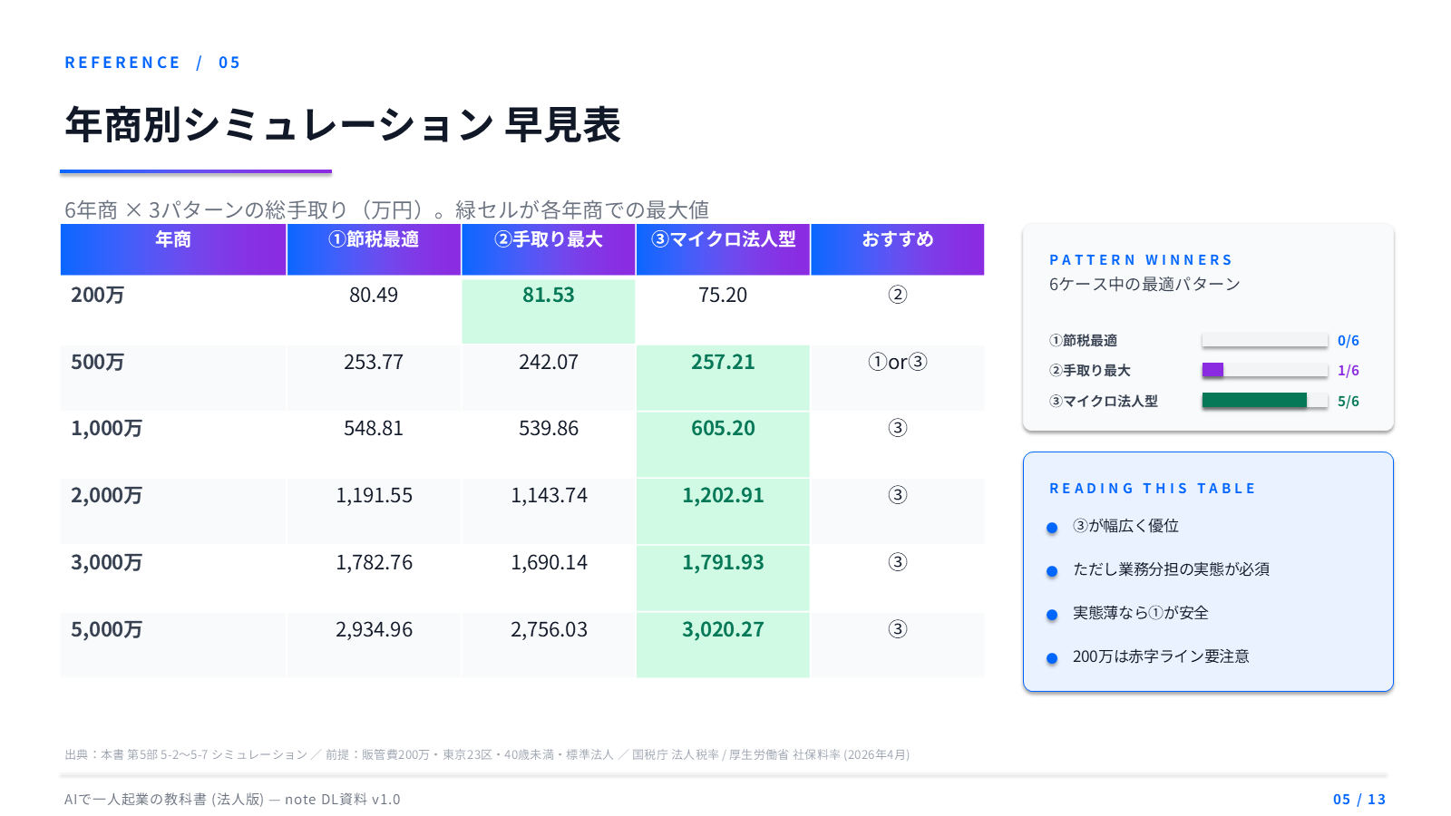Click the ②手取り最大 column header
This screenshot has height=816, width=1451.
549,249
